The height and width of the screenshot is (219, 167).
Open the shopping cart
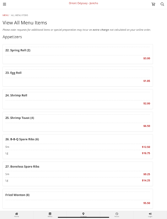point(153,4)
